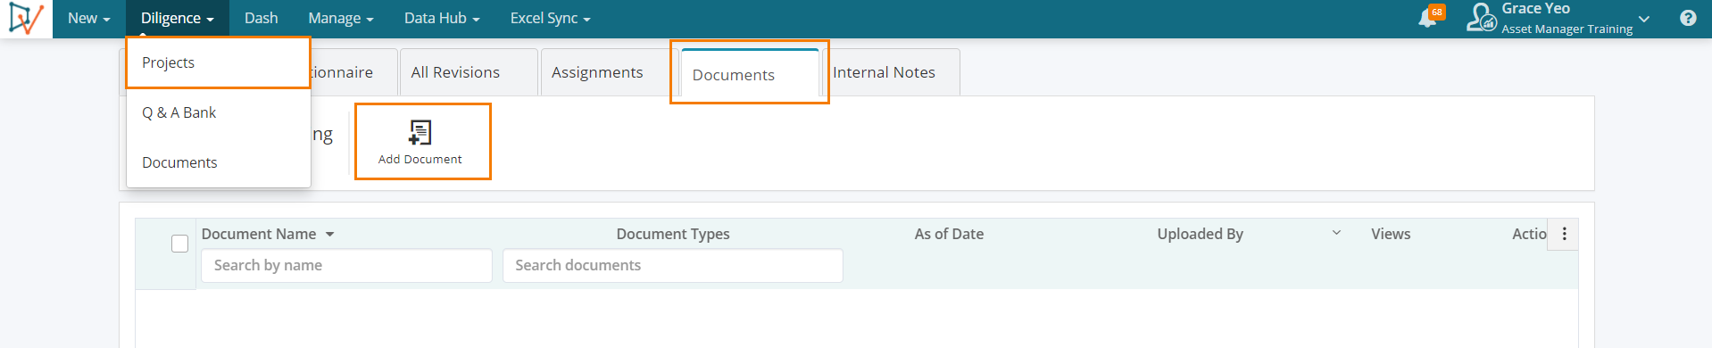Open the Excel Sync dropdown
The image size is (1712, 348).
tap(550, 19)
